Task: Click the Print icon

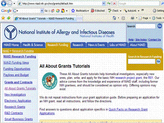Action: pyautogui.click(x=133, y=18)
